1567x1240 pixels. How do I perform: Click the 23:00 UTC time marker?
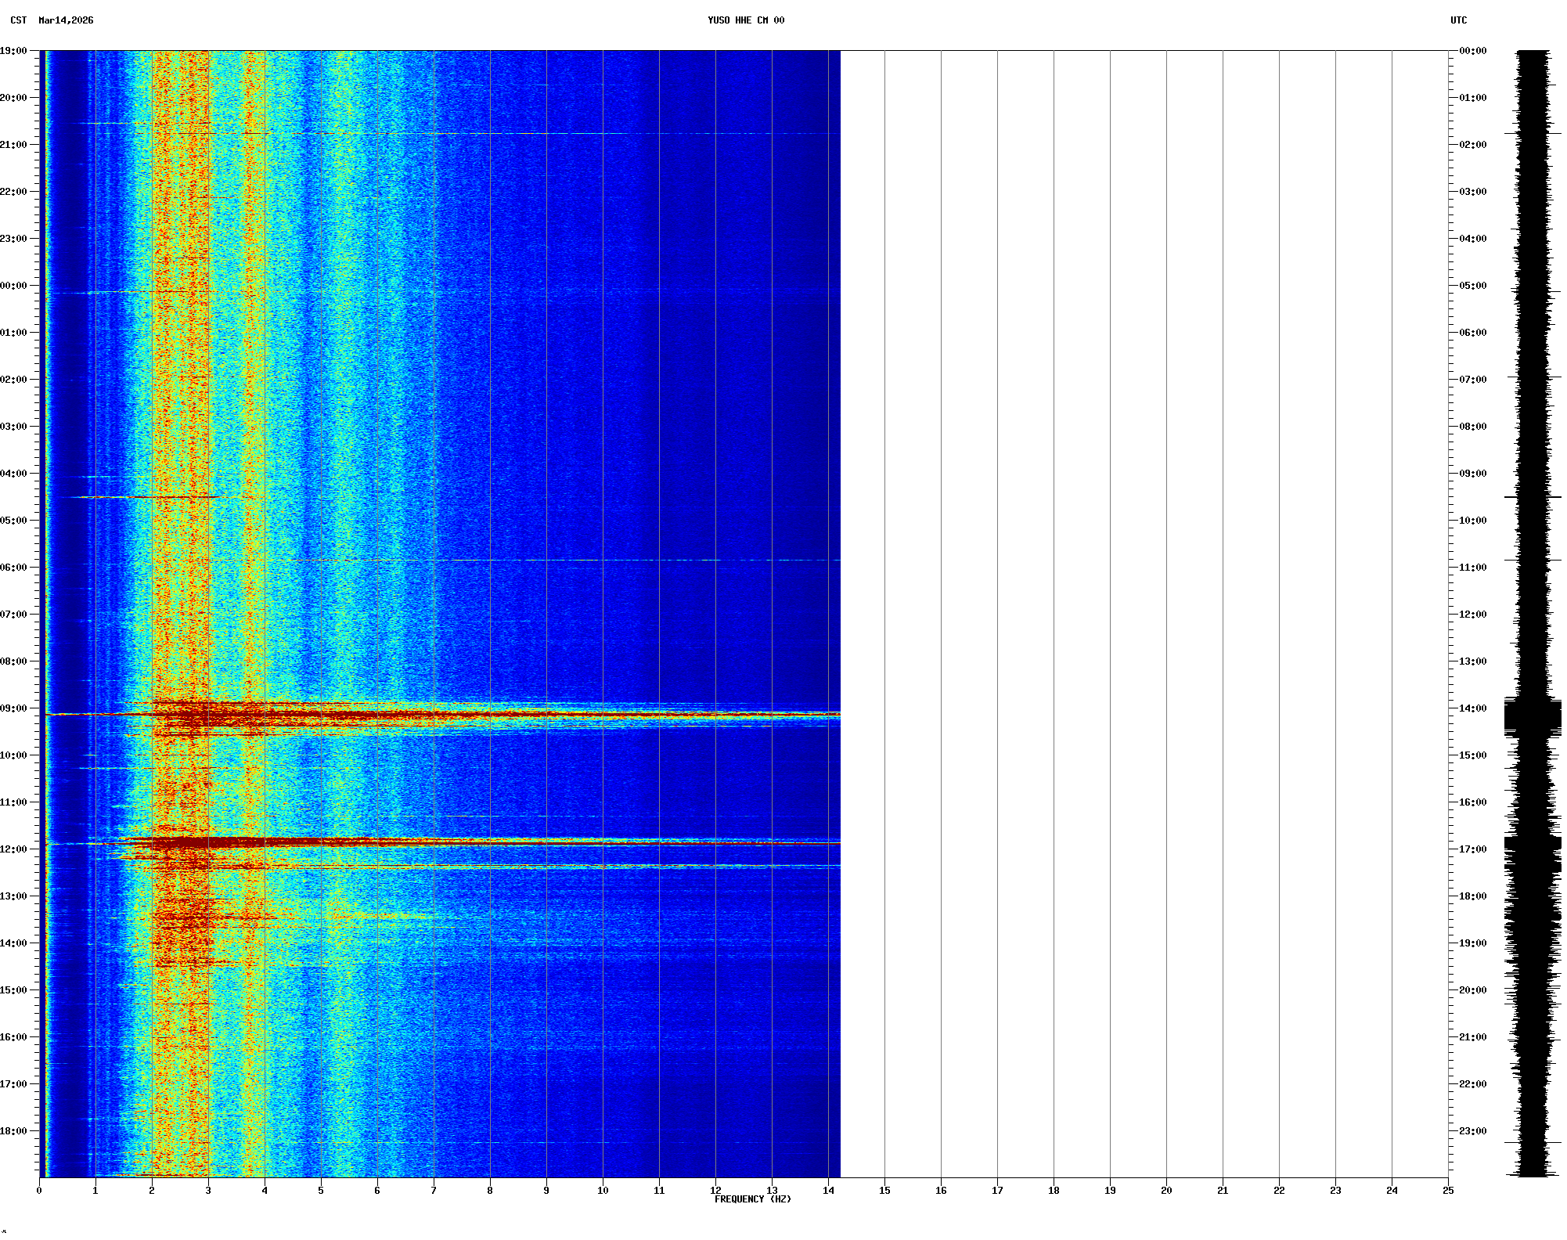[1472, 1131]
